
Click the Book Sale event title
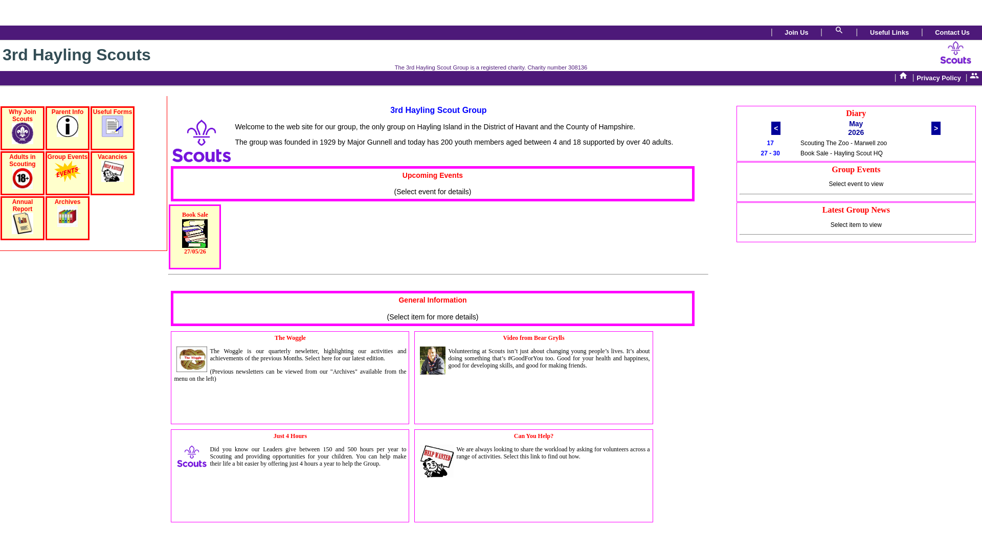[x=195, y=215]
